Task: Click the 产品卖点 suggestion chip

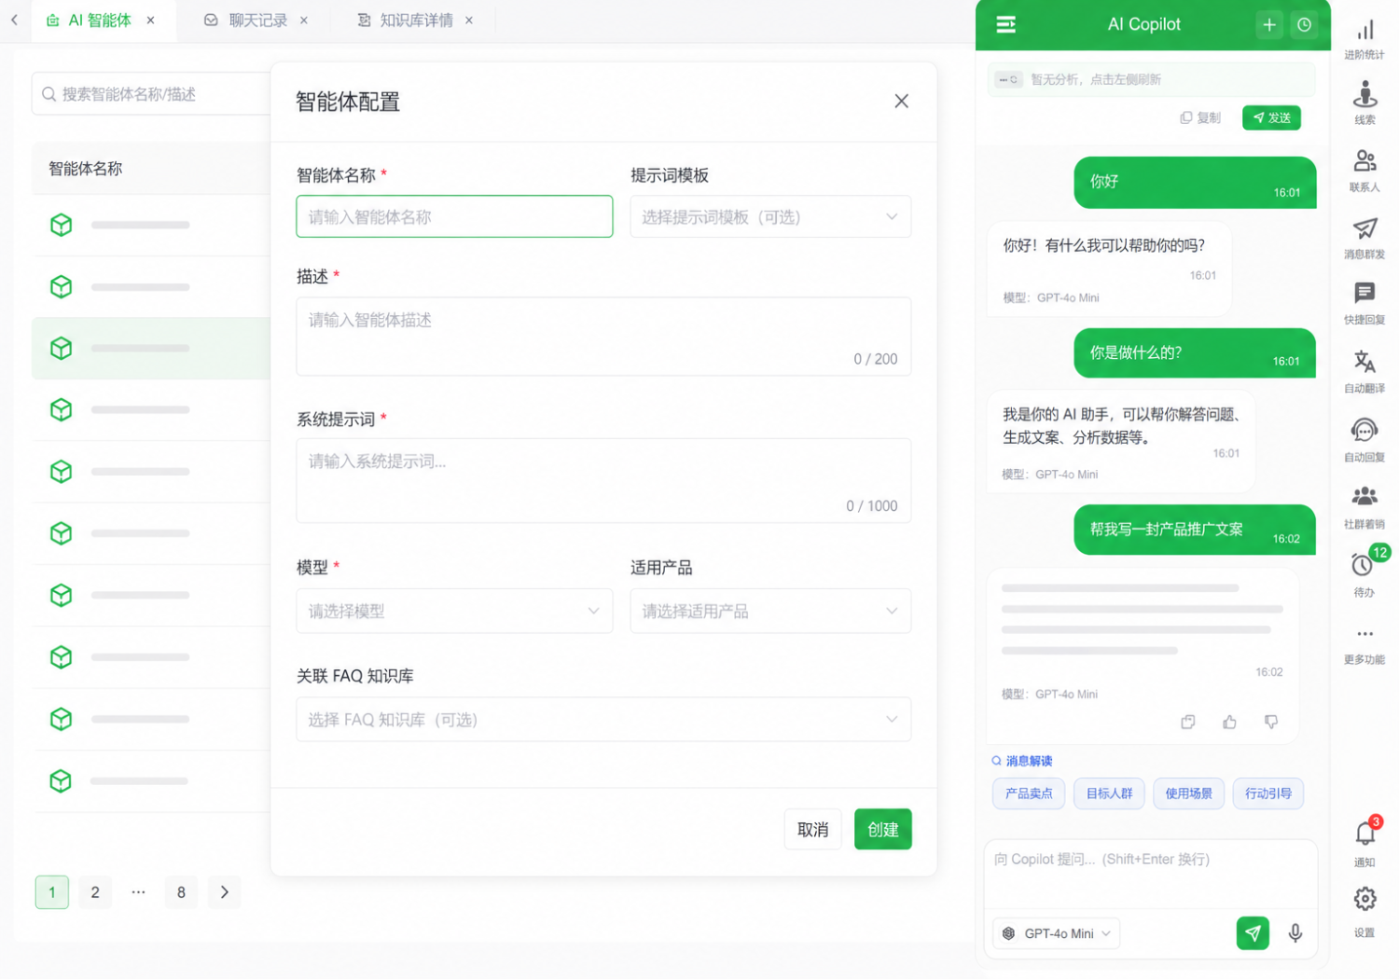Action: click(1029, 793)
